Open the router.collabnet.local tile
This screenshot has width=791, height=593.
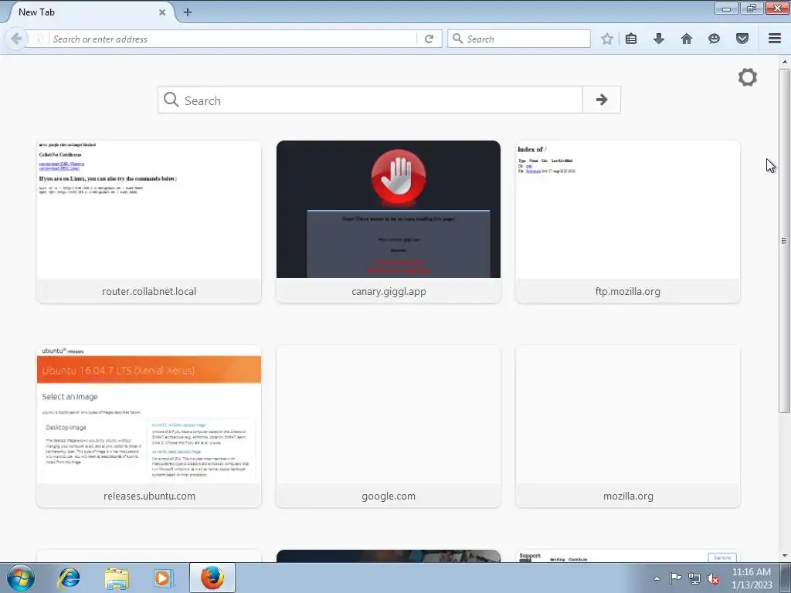click(149, 222)
